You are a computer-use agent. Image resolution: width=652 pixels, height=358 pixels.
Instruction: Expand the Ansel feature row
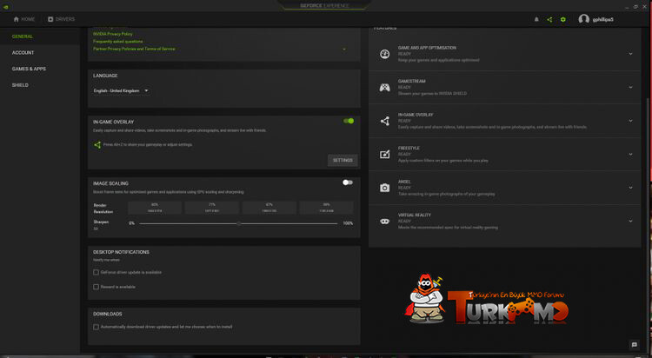pyautogui.click(x=630, y=188)
